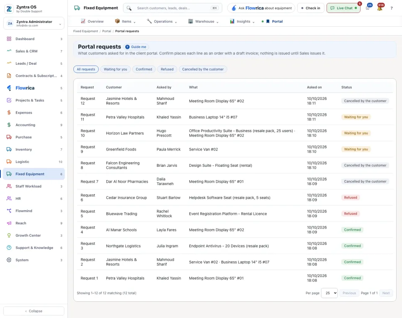This screenshot has width=402, height=318.
Task: Expand the Insights menu
Action: 242,21
